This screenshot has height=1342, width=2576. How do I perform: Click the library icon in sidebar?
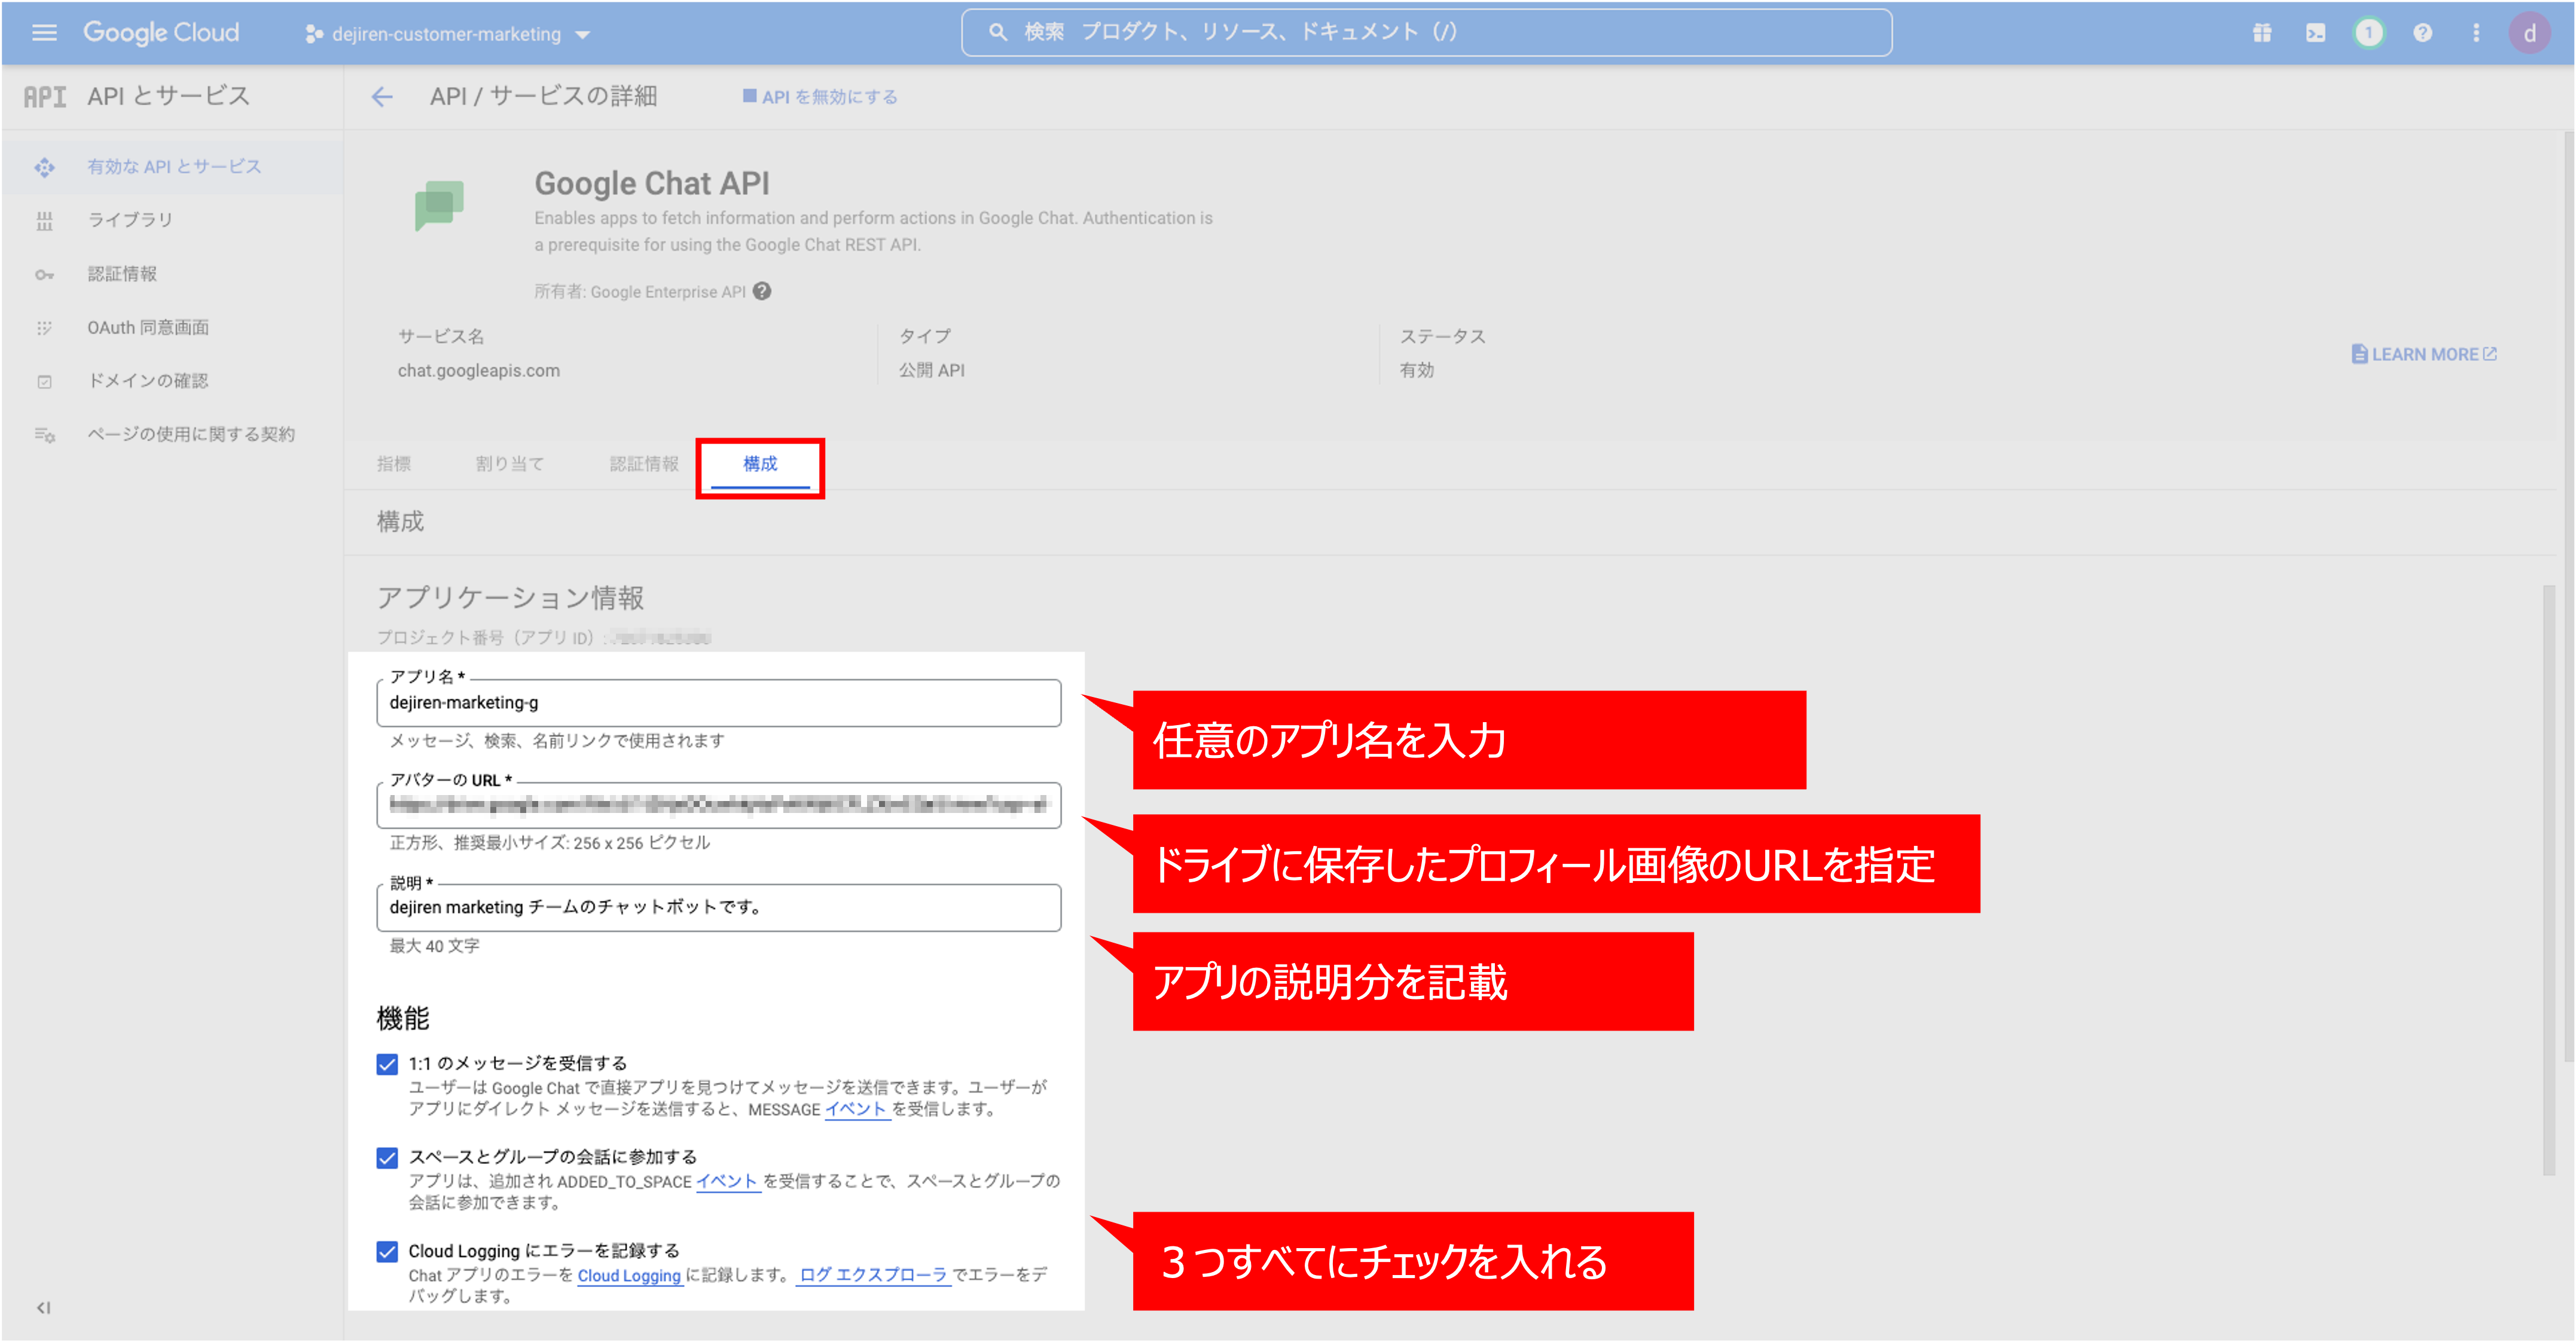point(44,221)
